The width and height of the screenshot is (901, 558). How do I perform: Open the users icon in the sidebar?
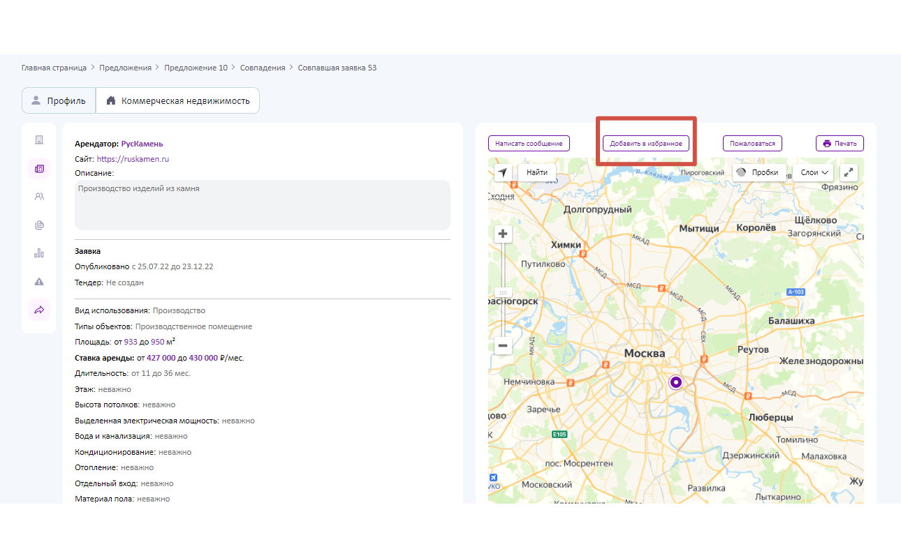[x=39, y=197]
